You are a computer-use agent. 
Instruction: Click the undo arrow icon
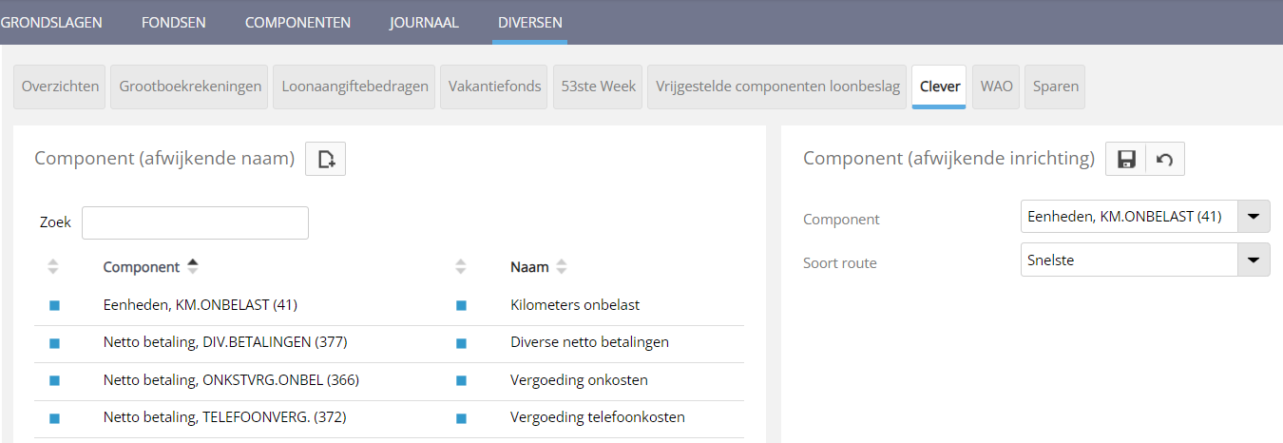[x=1164, y=160]
